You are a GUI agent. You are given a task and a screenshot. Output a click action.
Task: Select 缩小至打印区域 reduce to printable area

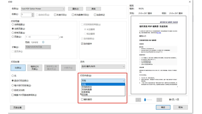click(13, 85)
